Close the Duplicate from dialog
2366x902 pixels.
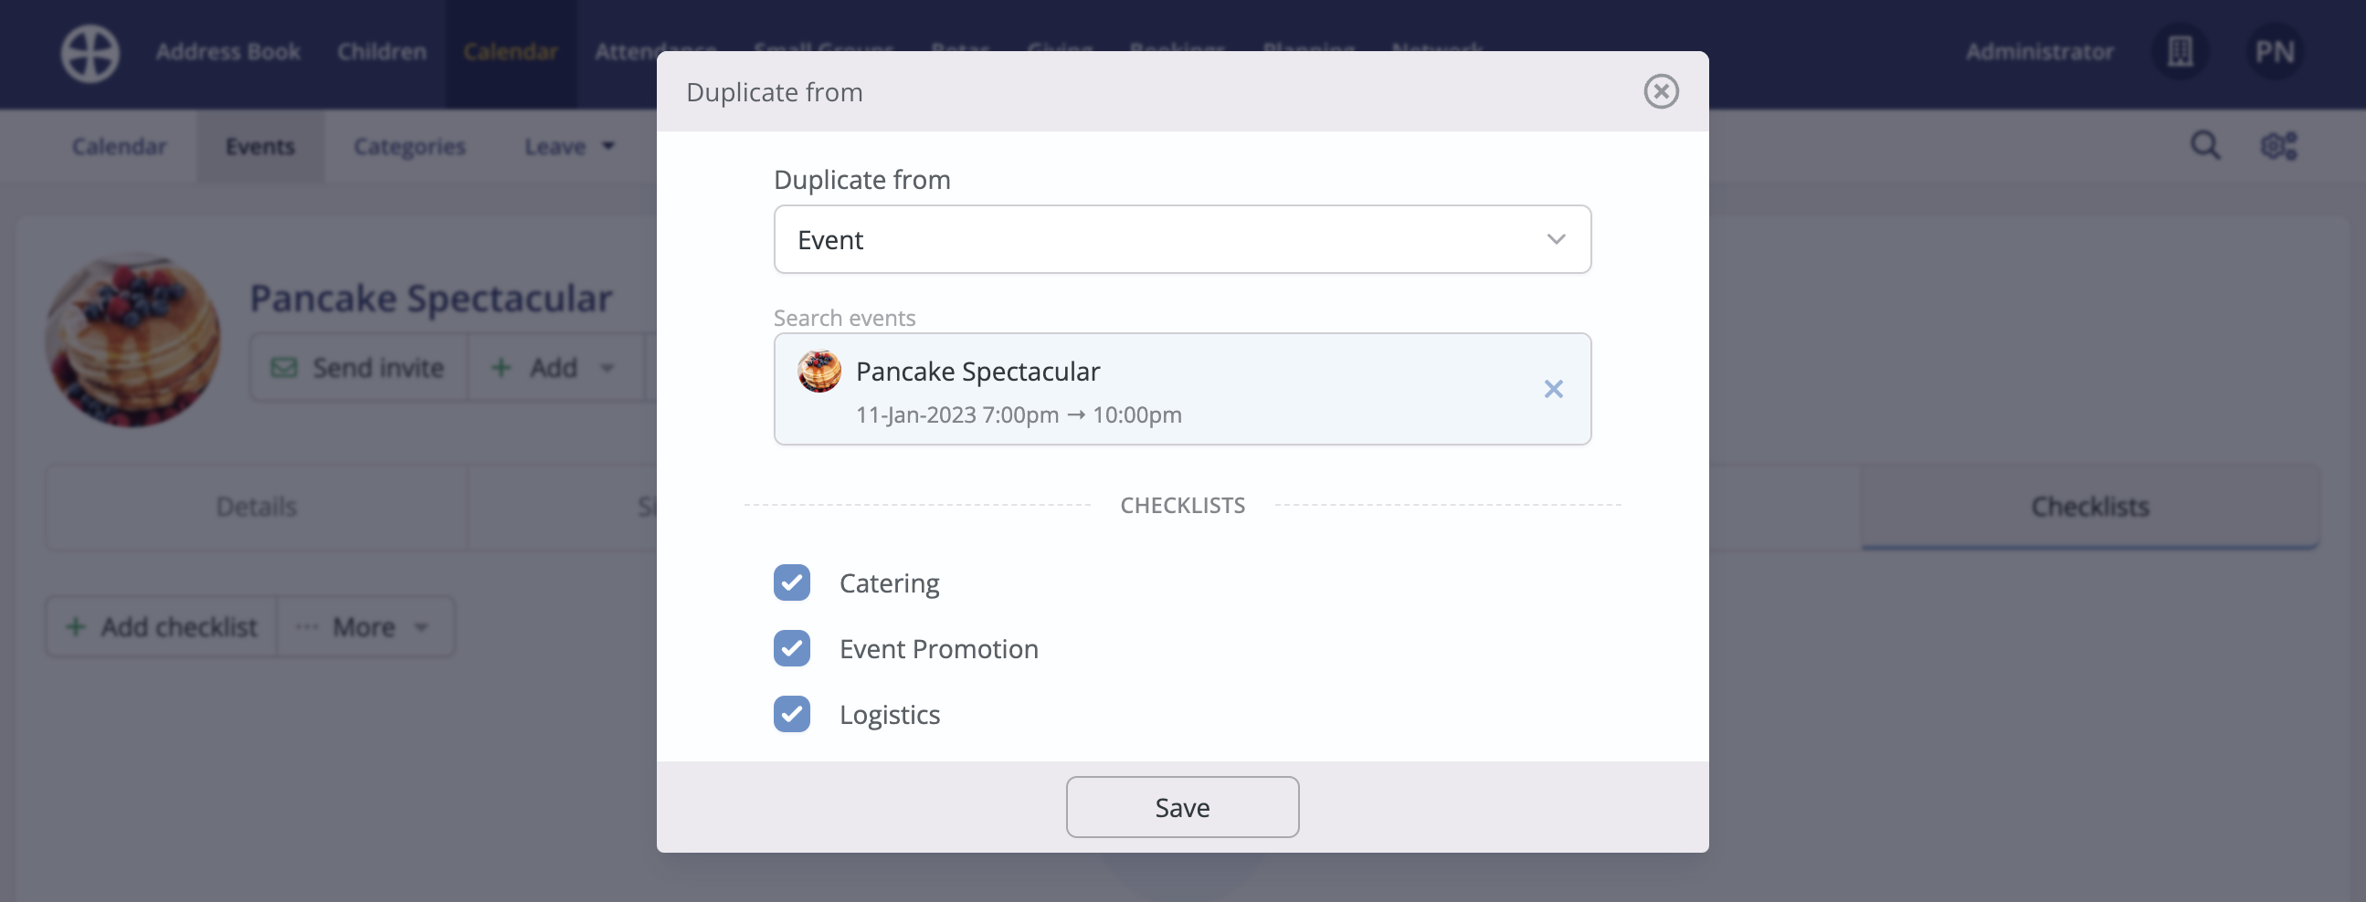click(1661, 92)
